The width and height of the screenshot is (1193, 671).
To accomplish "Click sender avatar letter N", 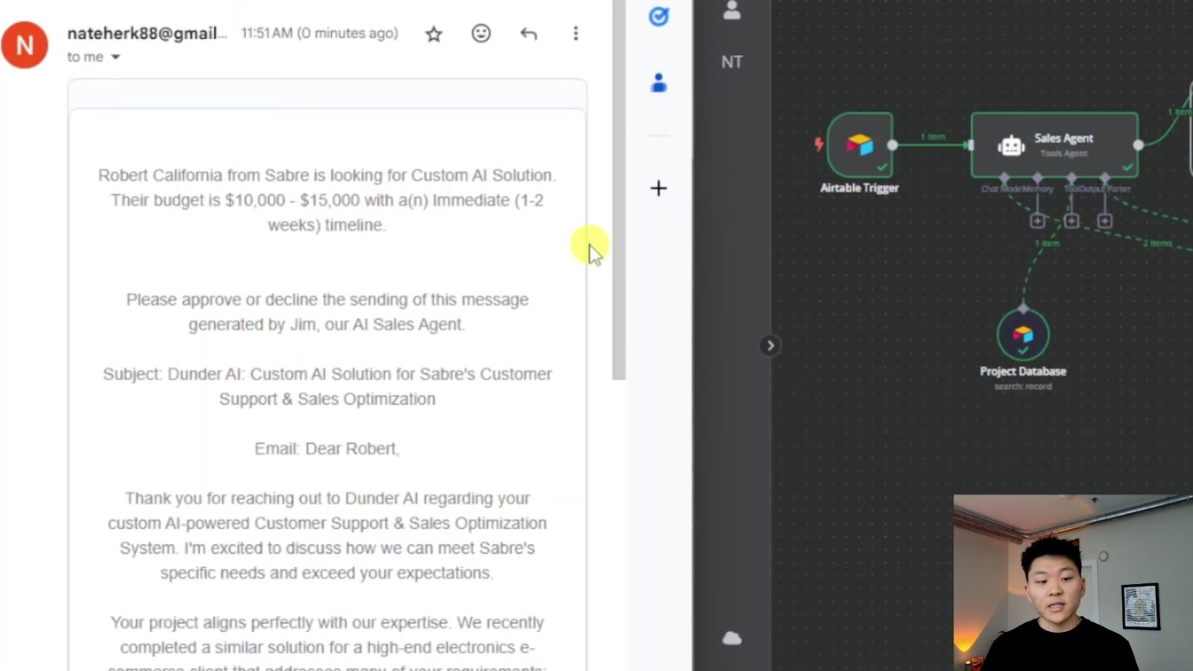I will [24, 43].
